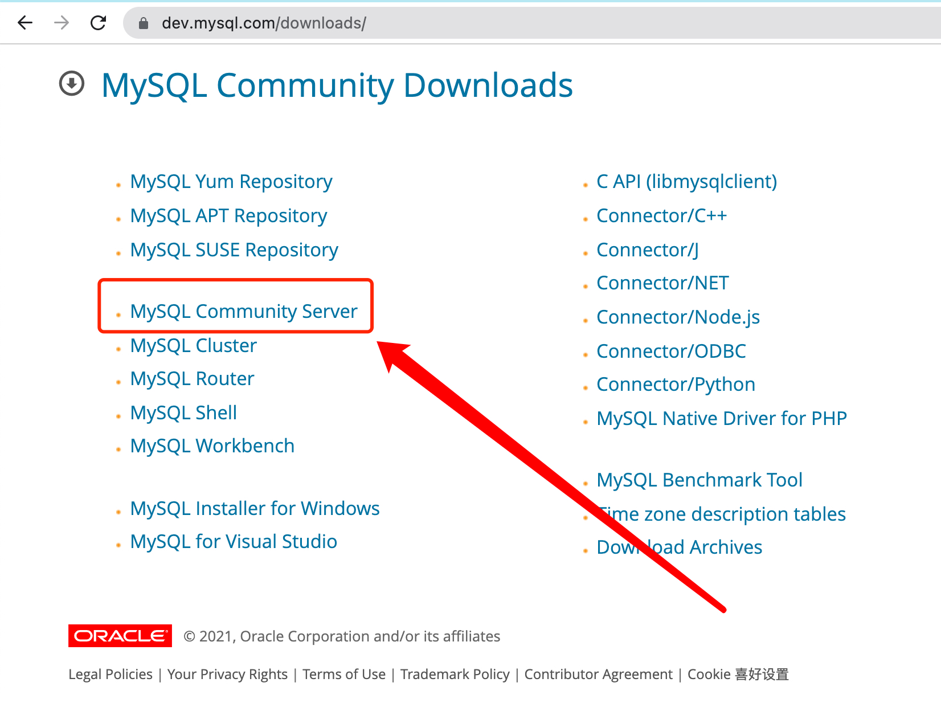Open Terms of Use footer link
Viewport: 941px width, 703px height.
point(344,675)
